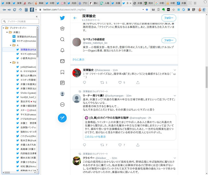Go back using the profile header arrow
The width and height of the screenshot is (208, 175).
[75, 18]
